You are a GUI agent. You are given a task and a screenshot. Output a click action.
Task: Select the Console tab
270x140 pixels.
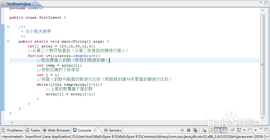click(85, 130)
